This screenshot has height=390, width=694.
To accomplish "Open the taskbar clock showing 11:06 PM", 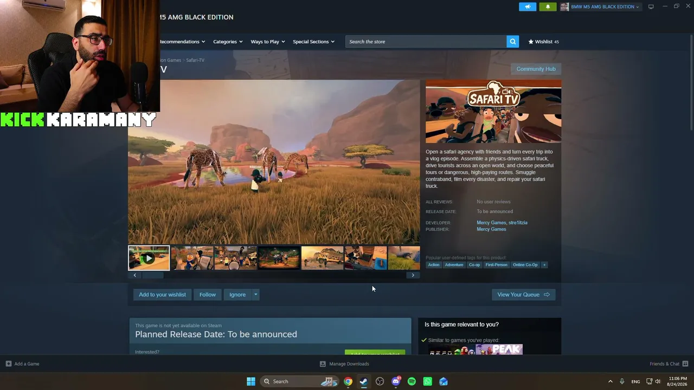I will coord(678,381).
